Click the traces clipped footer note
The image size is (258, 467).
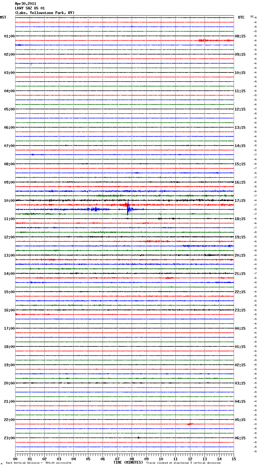coord(183,463)
